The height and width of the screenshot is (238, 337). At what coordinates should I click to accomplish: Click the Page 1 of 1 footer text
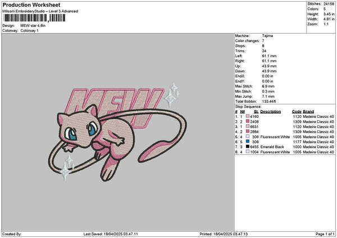322,234
